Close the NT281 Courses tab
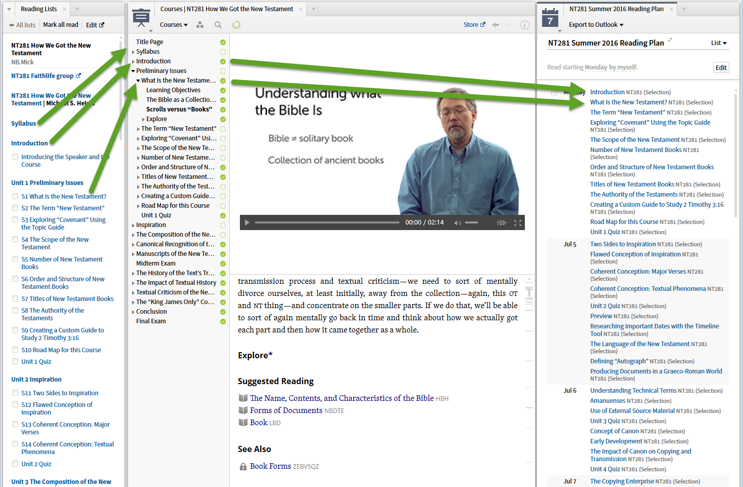The height and width of the screenshot is (487, 743). (x=301, y=9)
